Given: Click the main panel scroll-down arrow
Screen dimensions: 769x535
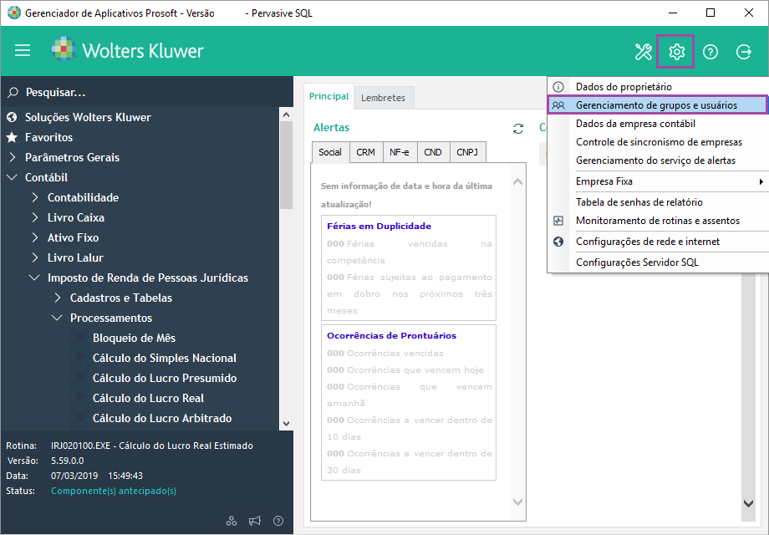Looking at the screenshot, I should pyautogui.click(x=748, y=503).
